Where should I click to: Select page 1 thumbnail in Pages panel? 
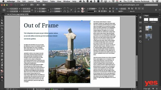149,28
